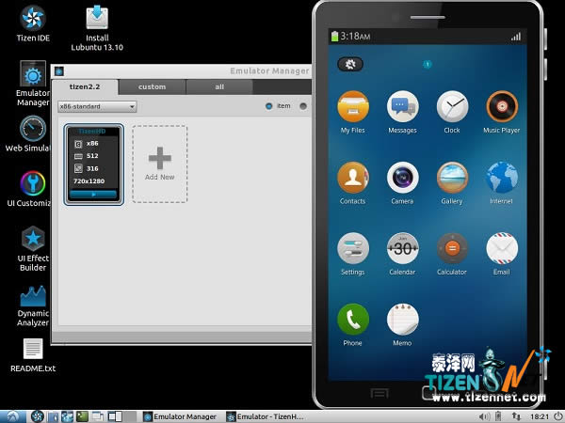This screenshot has height=423, width=565.
Task: Tap the edit-mode gear button on emulator home
Action: coord(350,64)
